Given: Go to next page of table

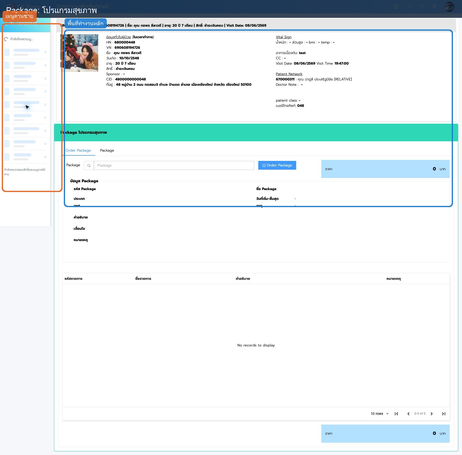Looking at the screenshot, I should point(432,414).
